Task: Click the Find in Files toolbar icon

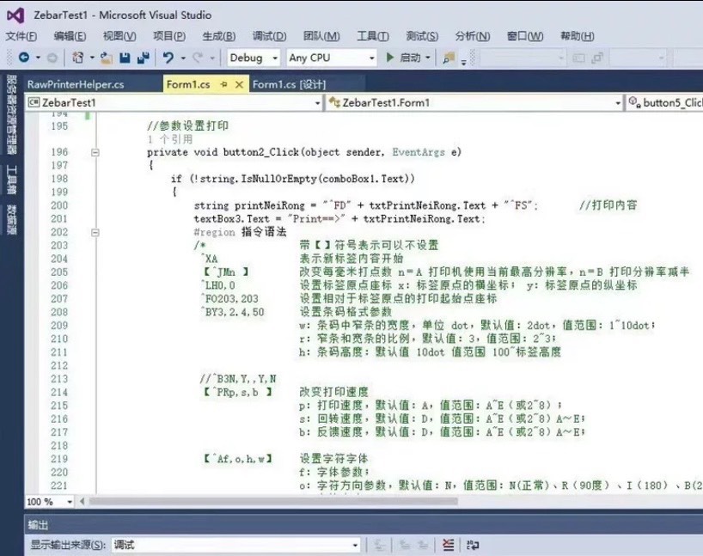Action: (449, 58)
